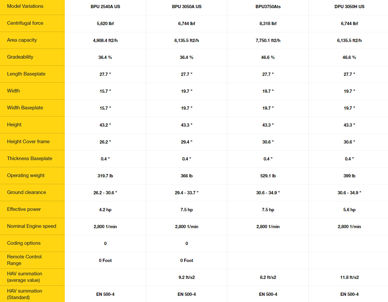Screen dimensions: 388x302
Task: Select the Remote Control Range label
Action: pos(24,260)
